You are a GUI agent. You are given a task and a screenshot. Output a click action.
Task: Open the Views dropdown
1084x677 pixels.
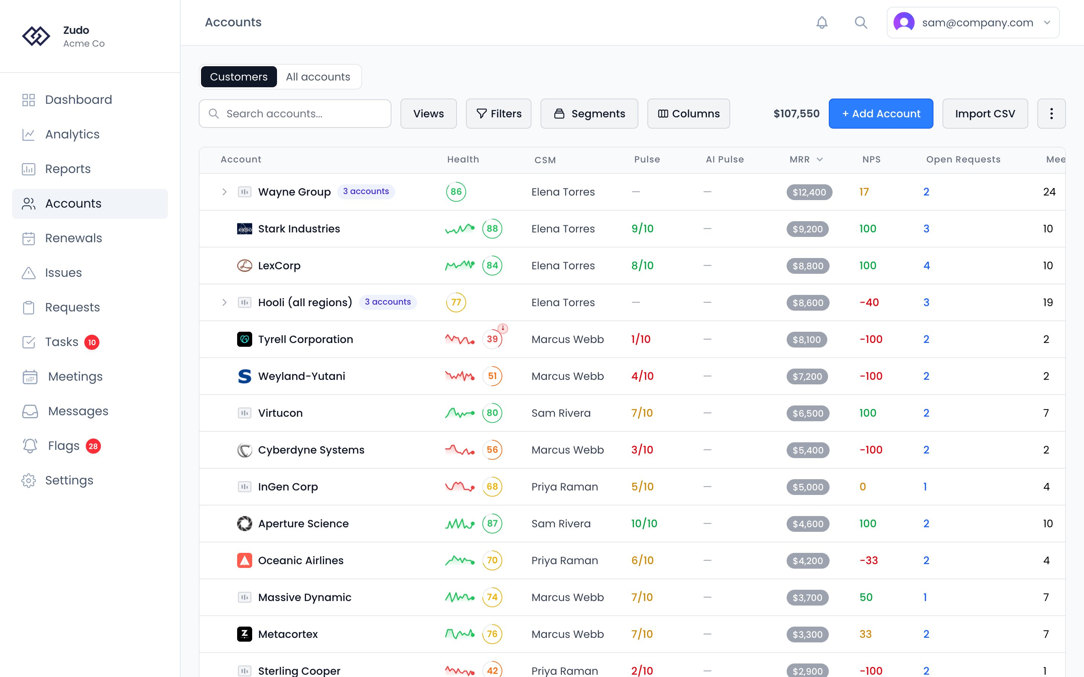(428, 114)
